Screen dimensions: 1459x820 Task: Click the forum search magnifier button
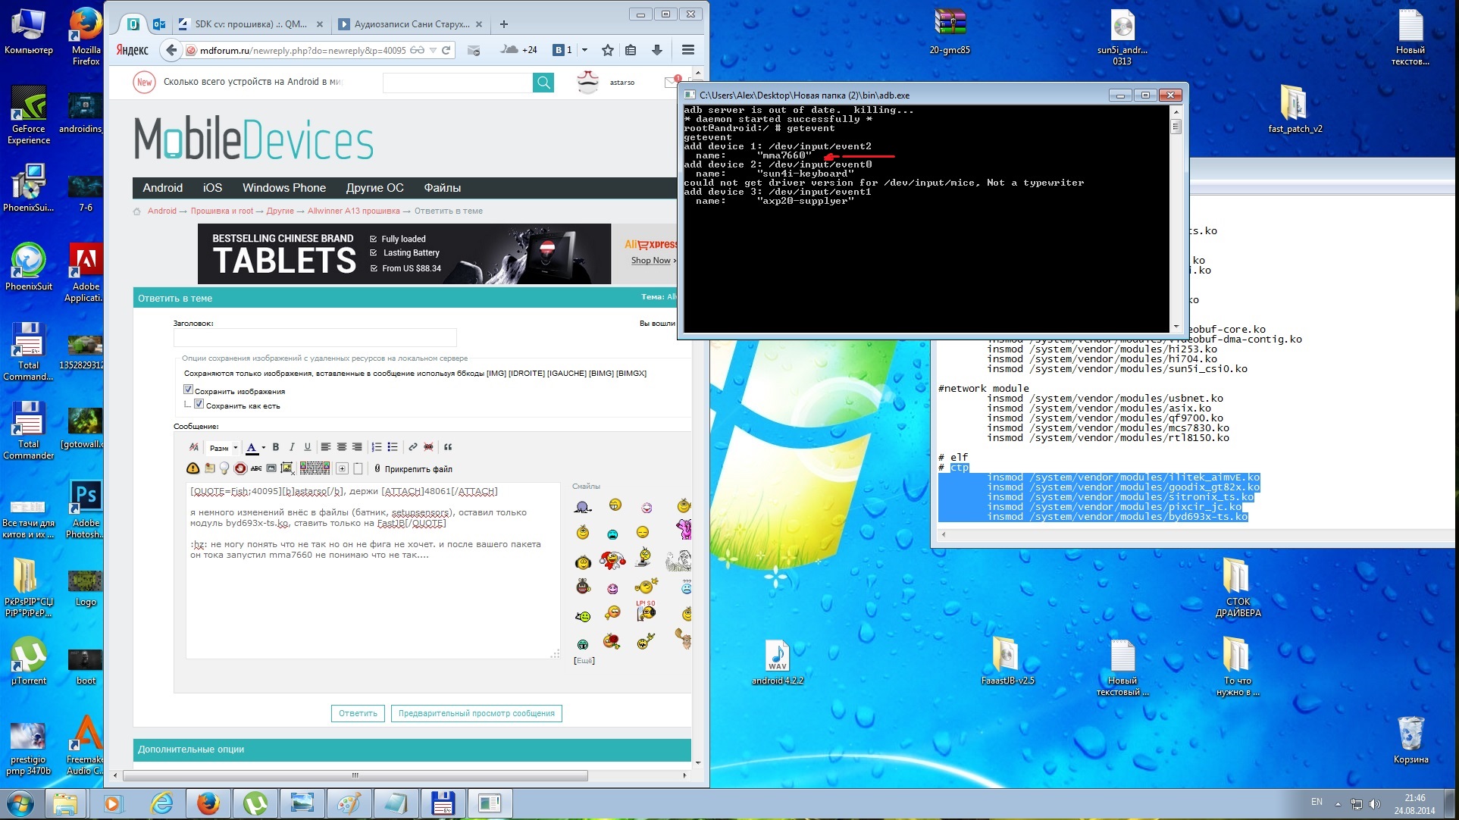coord(543,82)
